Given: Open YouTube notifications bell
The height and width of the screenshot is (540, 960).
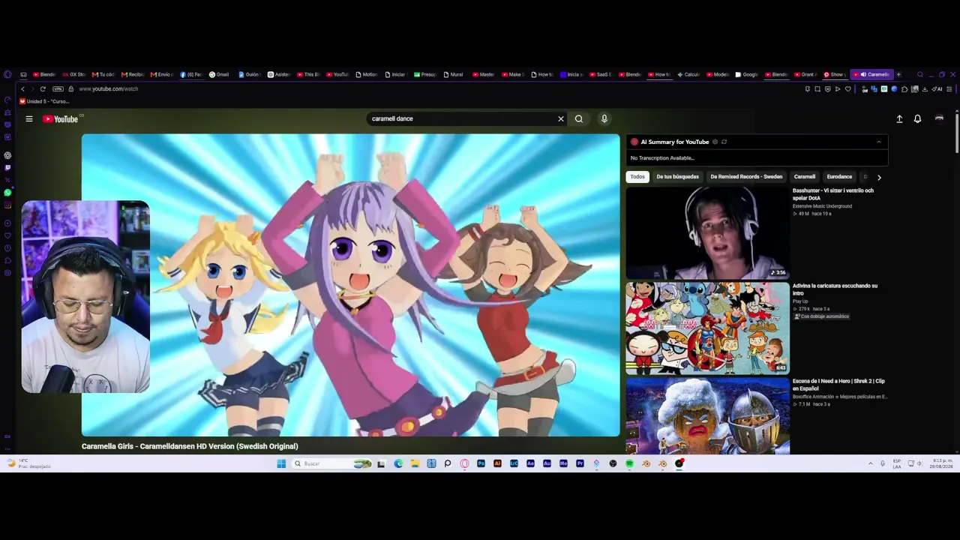Looking at the screenshot, I should (x=917, y=118).
